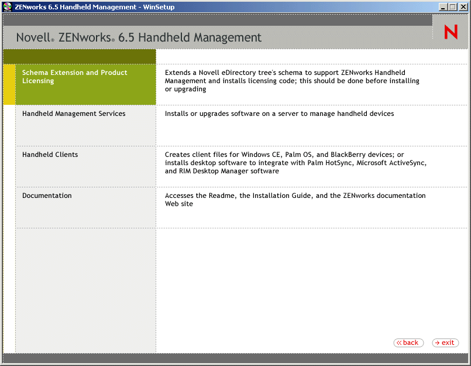Click the Novell ZENworks 6.5 Handheld Management heading
This screenshot has width=471, height=366.
tap(140, 37)
